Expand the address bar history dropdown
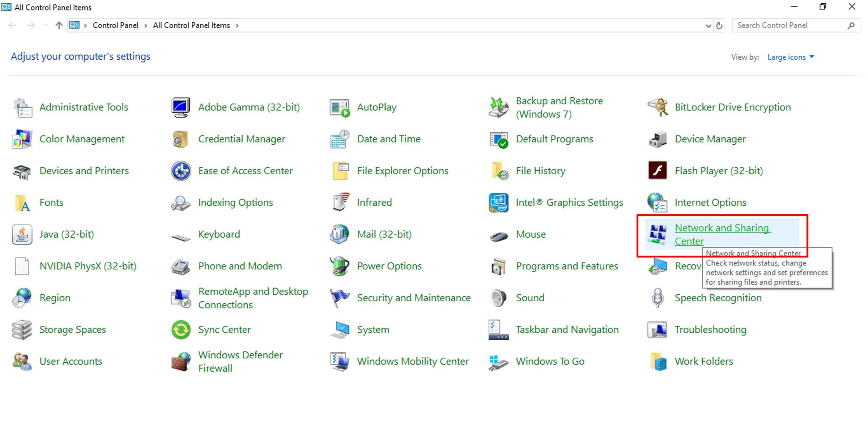This screenshot has height=434, width=868. click(x=708, y=26)
